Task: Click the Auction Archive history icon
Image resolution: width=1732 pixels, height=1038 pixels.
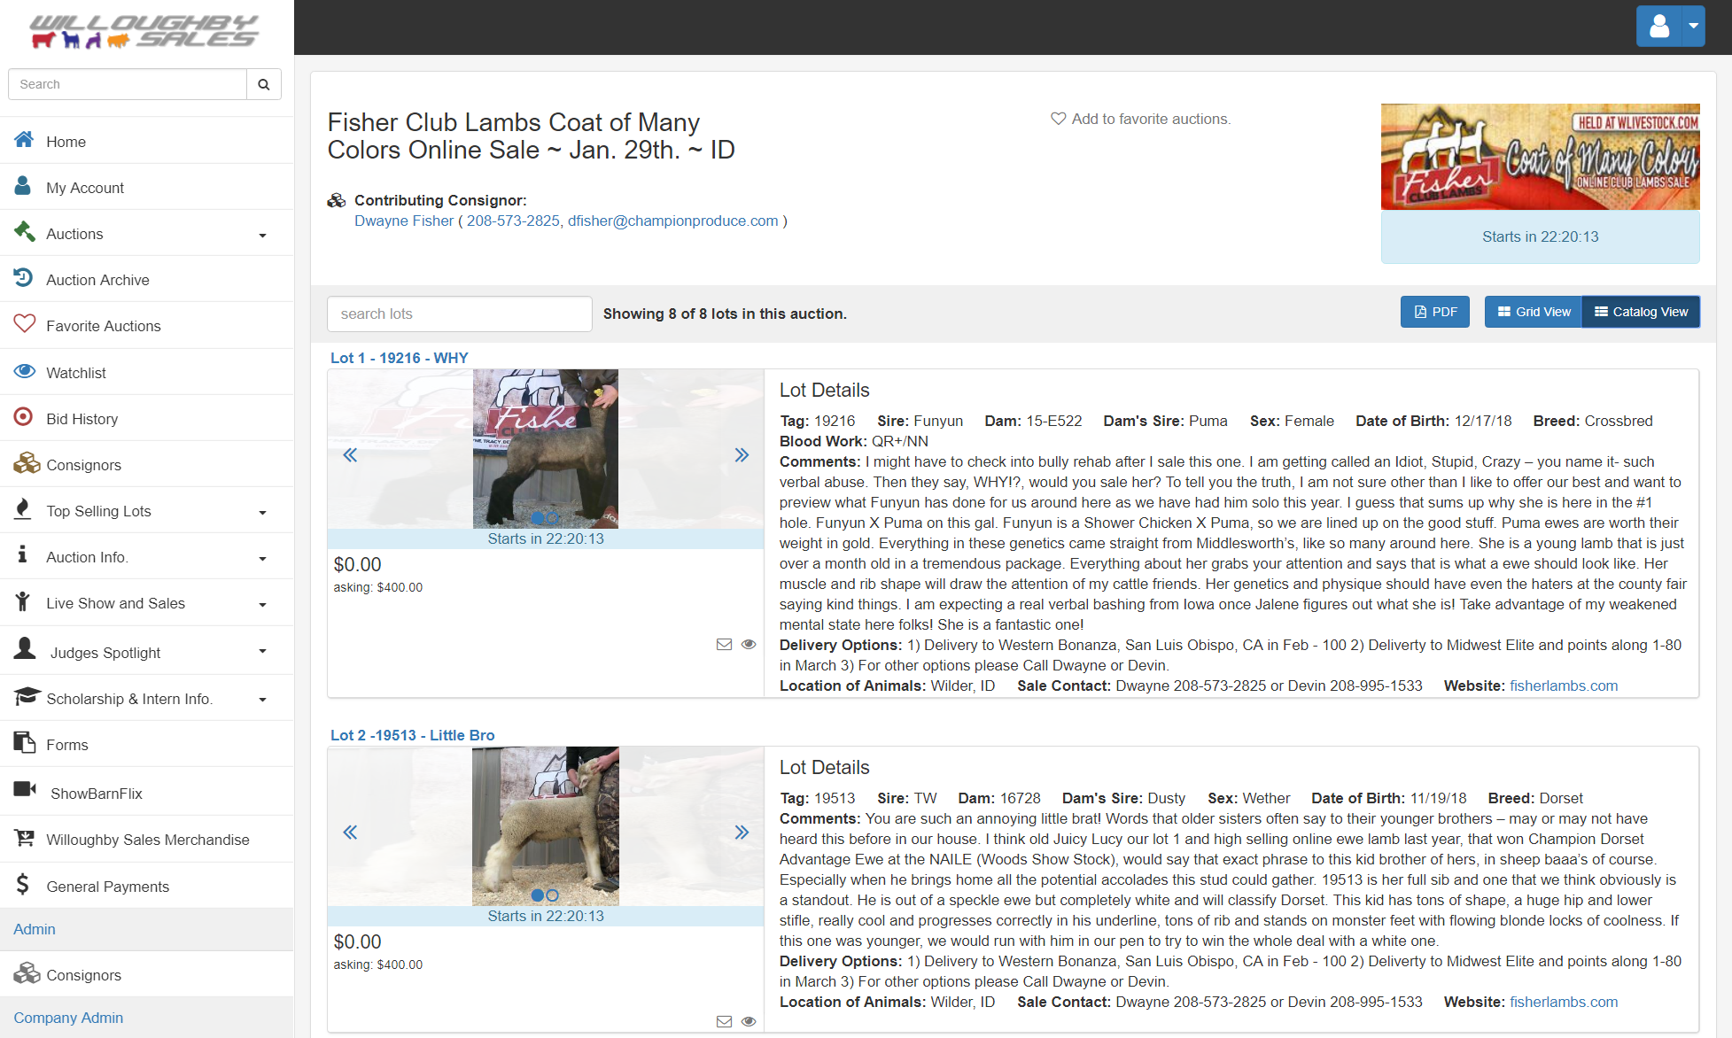Action: [x=24, y=278]
